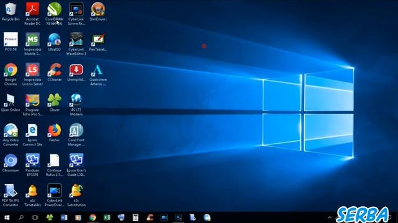The width and height of the screenshot is (398, 223).
Task: Open the Calculator taskbar icon
Action: coord(136,217)
